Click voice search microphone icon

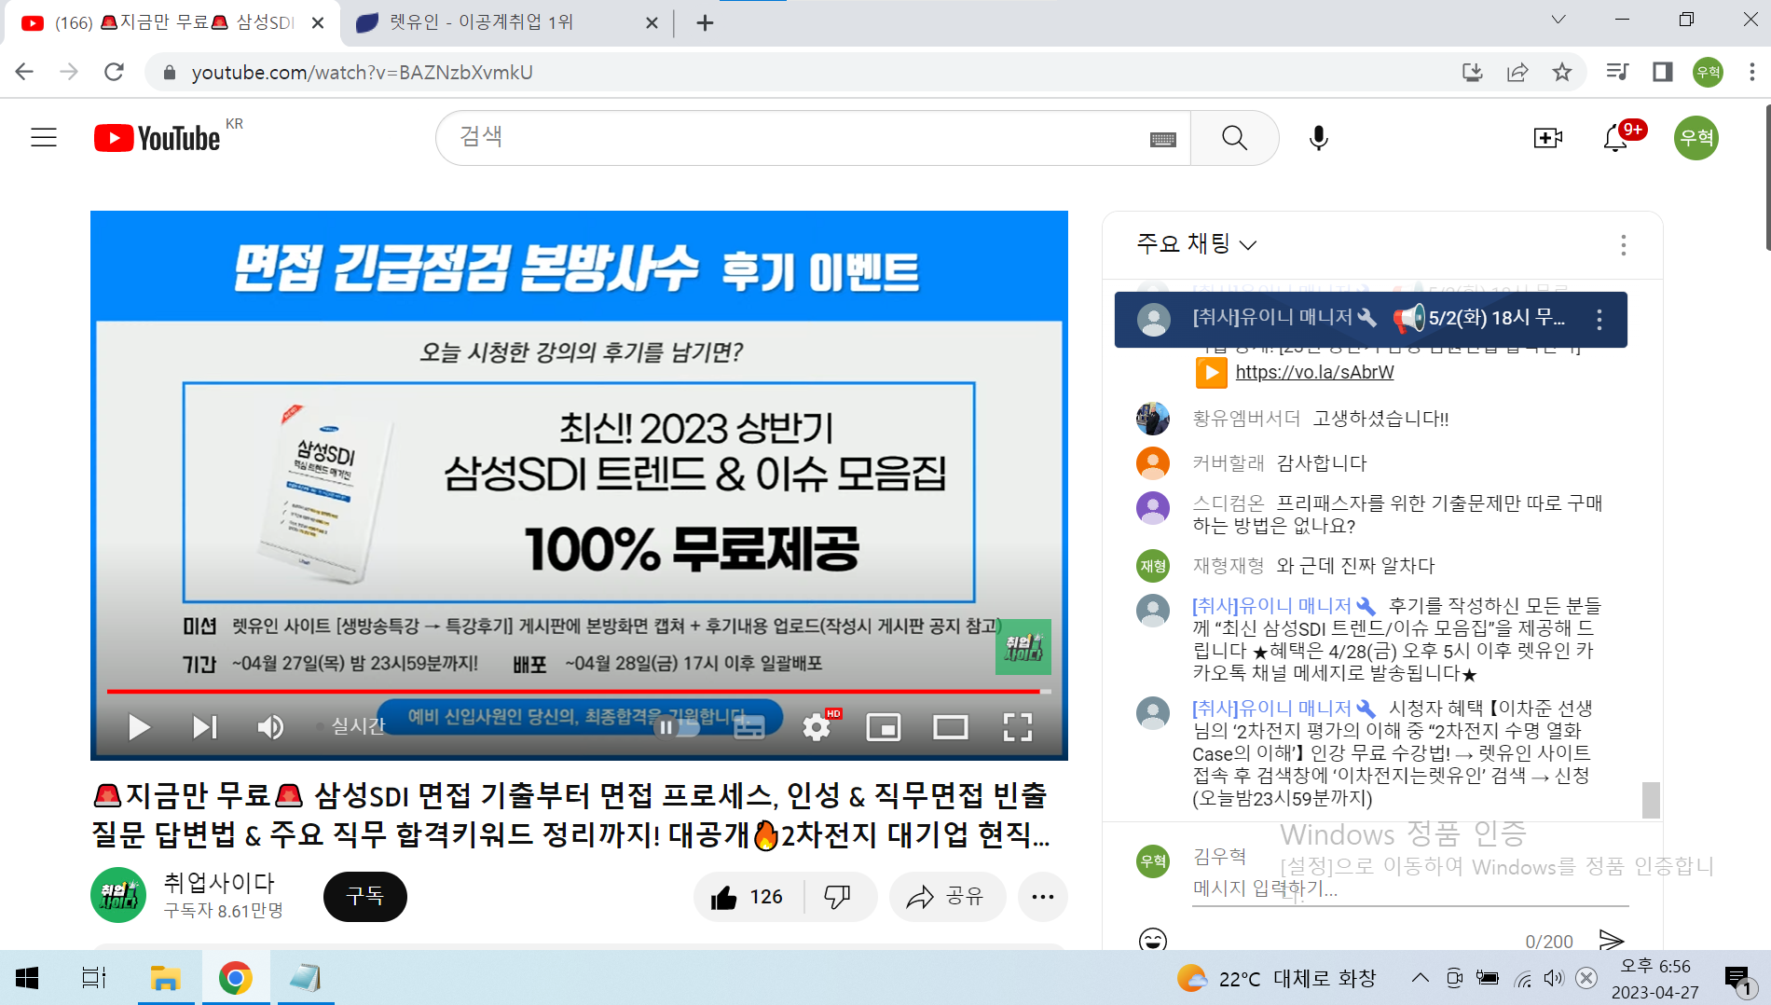(1318, 138)
